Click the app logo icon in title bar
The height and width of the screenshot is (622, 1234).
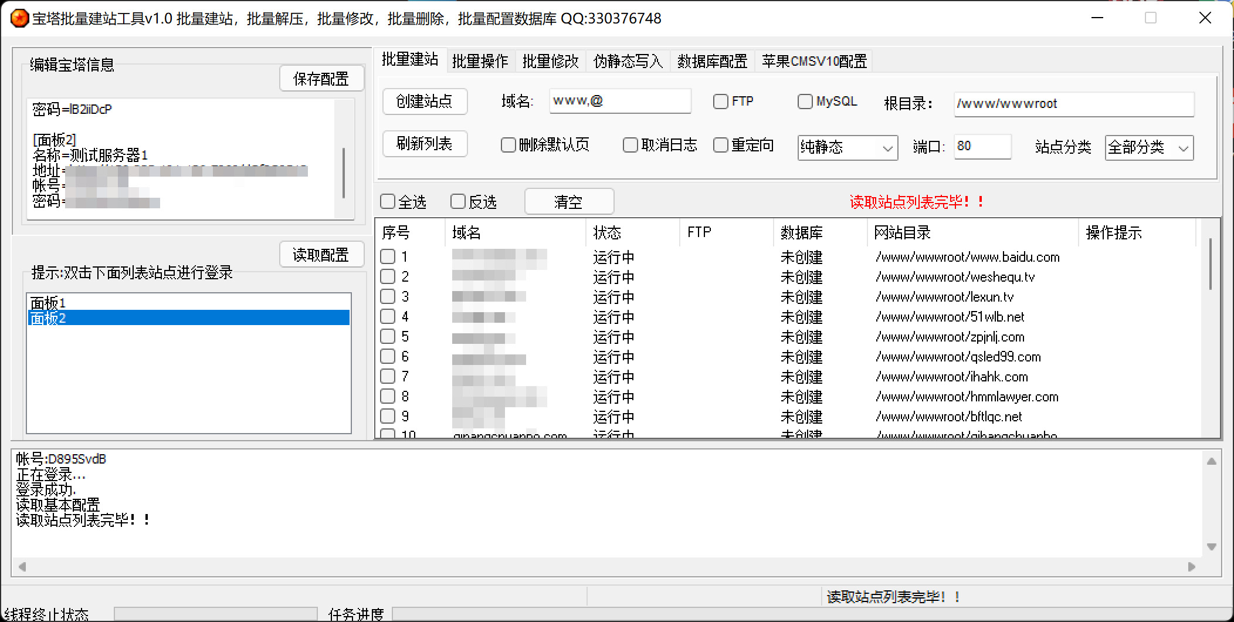pos(20,19)
